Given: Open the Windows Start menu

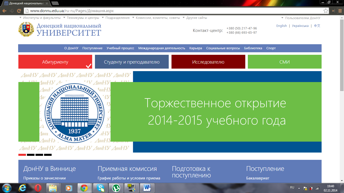Looking at the screenshot, I should click(x=7, y=188).
